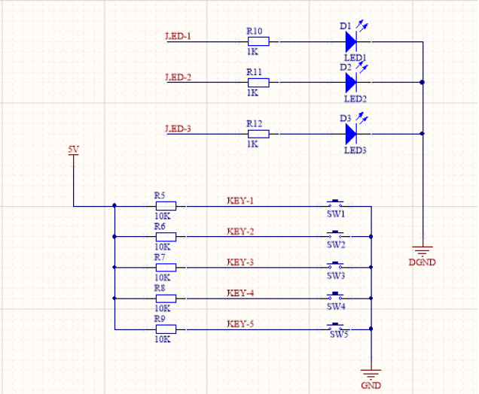Click the DGND label text
Image resolution: width=479 pixels, height=394 pixels.
(423, 262)
